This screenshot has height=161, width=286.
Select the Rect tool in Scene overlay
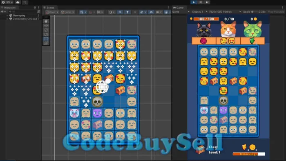46,39
